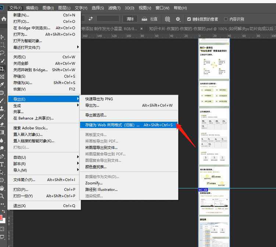Toggle the 删除裁剪的像素 checkbox

click(x=189, y=19)
